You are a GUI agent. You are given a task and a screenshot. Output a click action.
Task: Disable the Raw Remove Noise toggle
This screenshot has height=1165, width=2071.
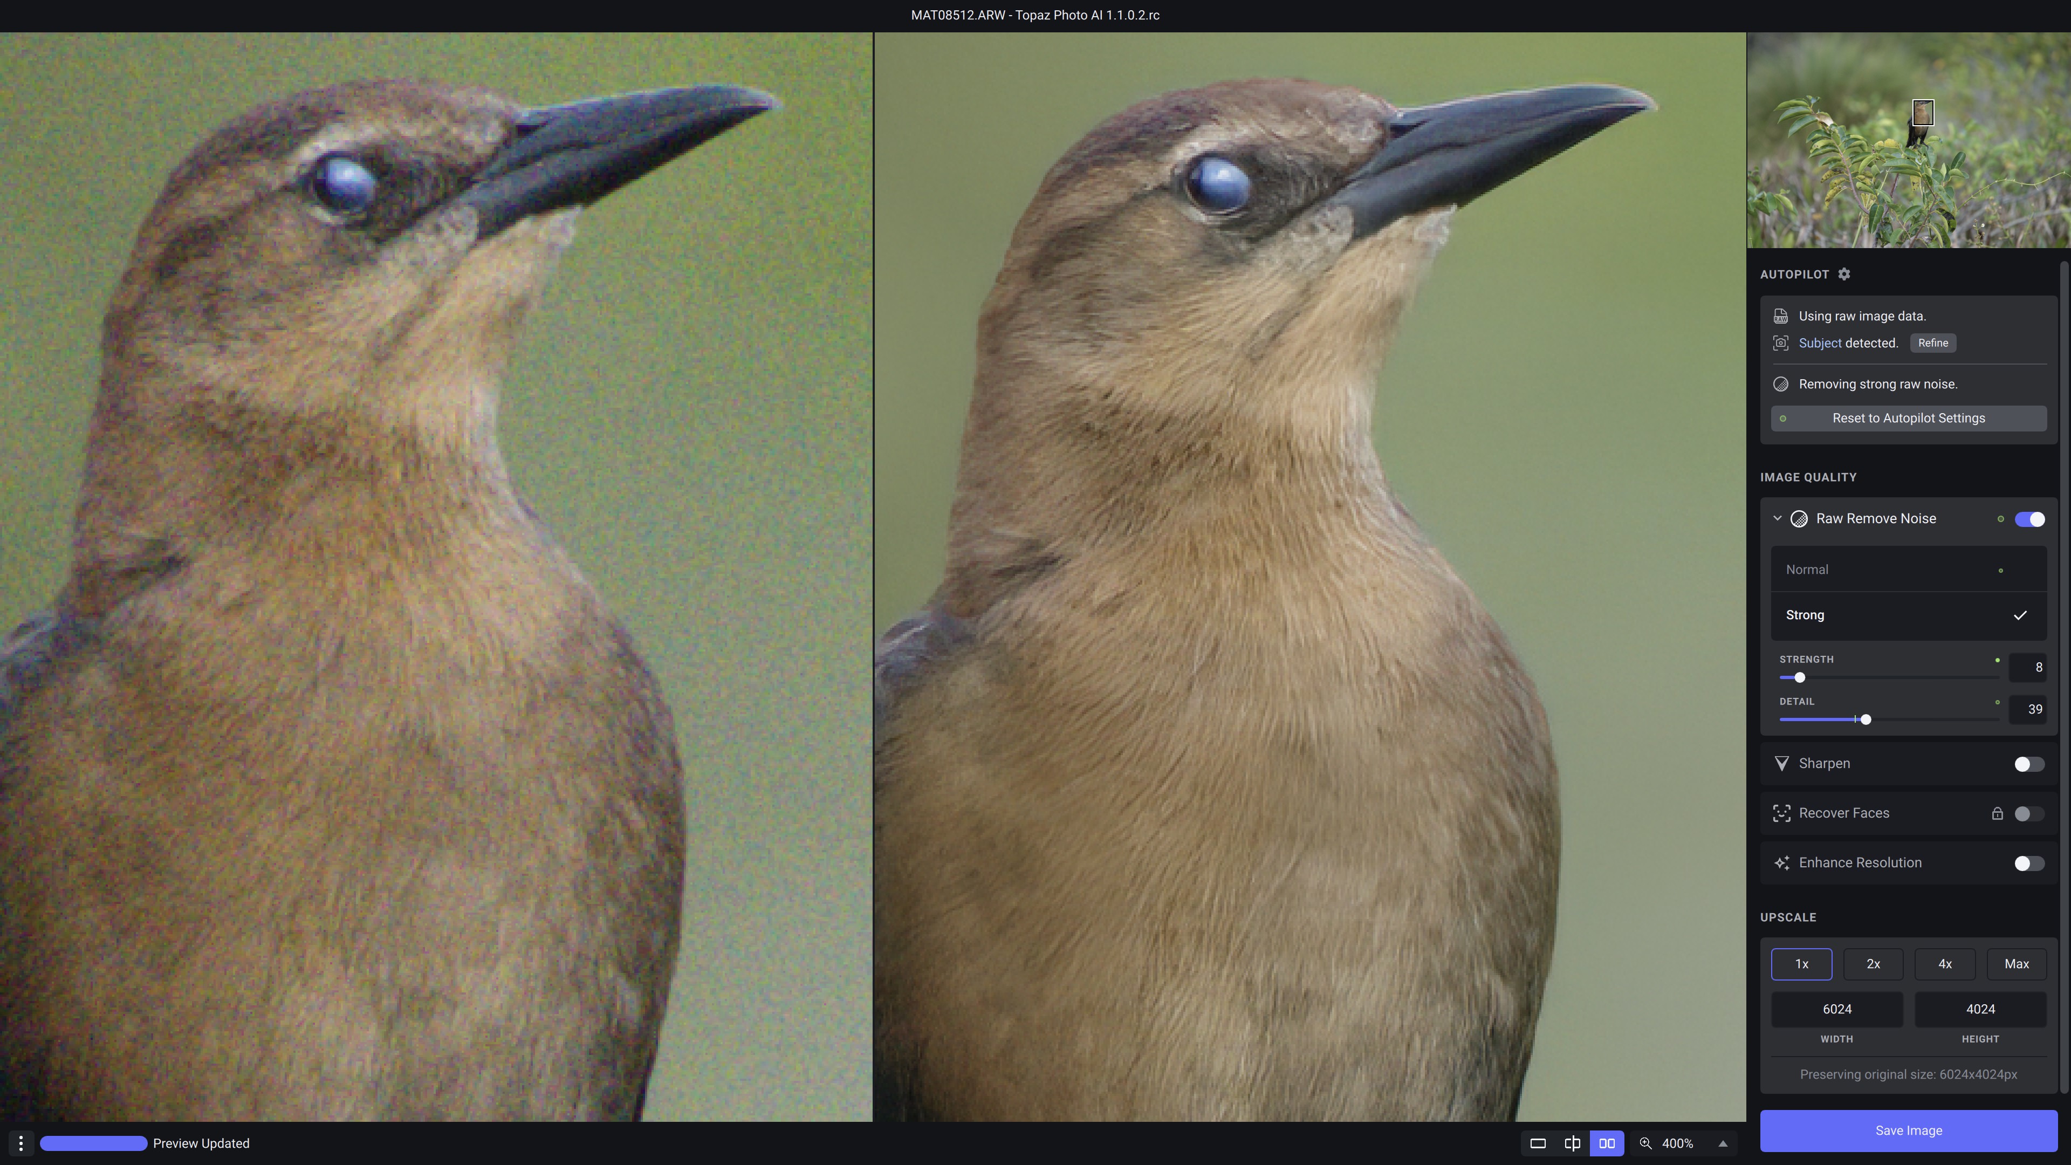pos(2029,519)
